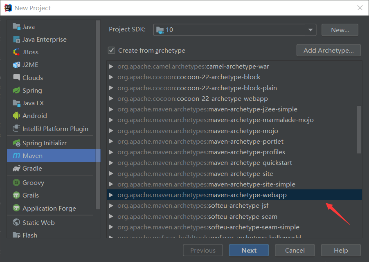
Task: Click the JBoss icon in sidebar
Action: point(16,52)
